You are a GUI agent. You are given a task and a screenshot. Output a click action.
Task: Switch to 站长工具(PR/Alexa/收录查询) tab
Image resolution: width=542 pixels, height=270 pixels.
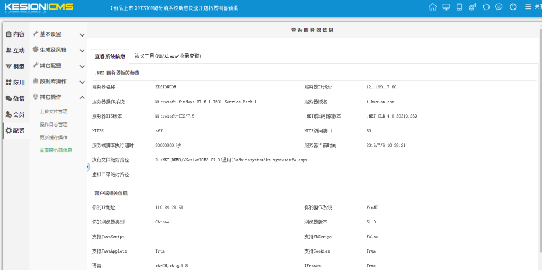167,56
